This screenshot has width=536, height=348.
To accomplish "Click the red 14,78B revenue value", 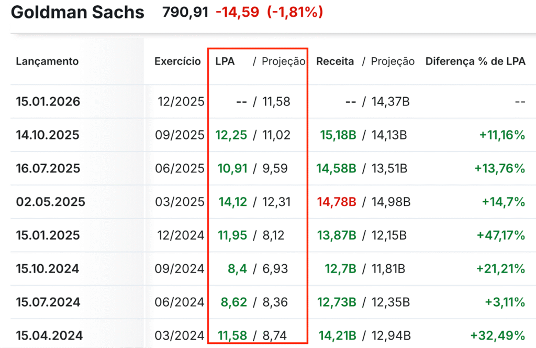I will (337, 202).
